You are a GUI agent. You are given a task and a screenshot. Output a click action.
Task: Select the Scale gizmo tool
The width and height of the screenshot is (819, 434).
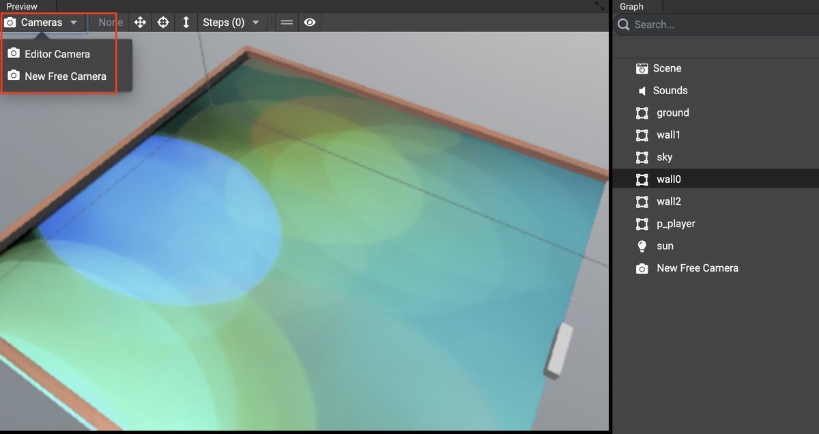[186, 22]
